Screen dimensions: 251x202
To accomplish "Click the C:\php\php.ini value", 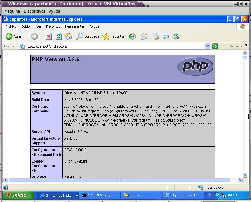I will [75, 161].
